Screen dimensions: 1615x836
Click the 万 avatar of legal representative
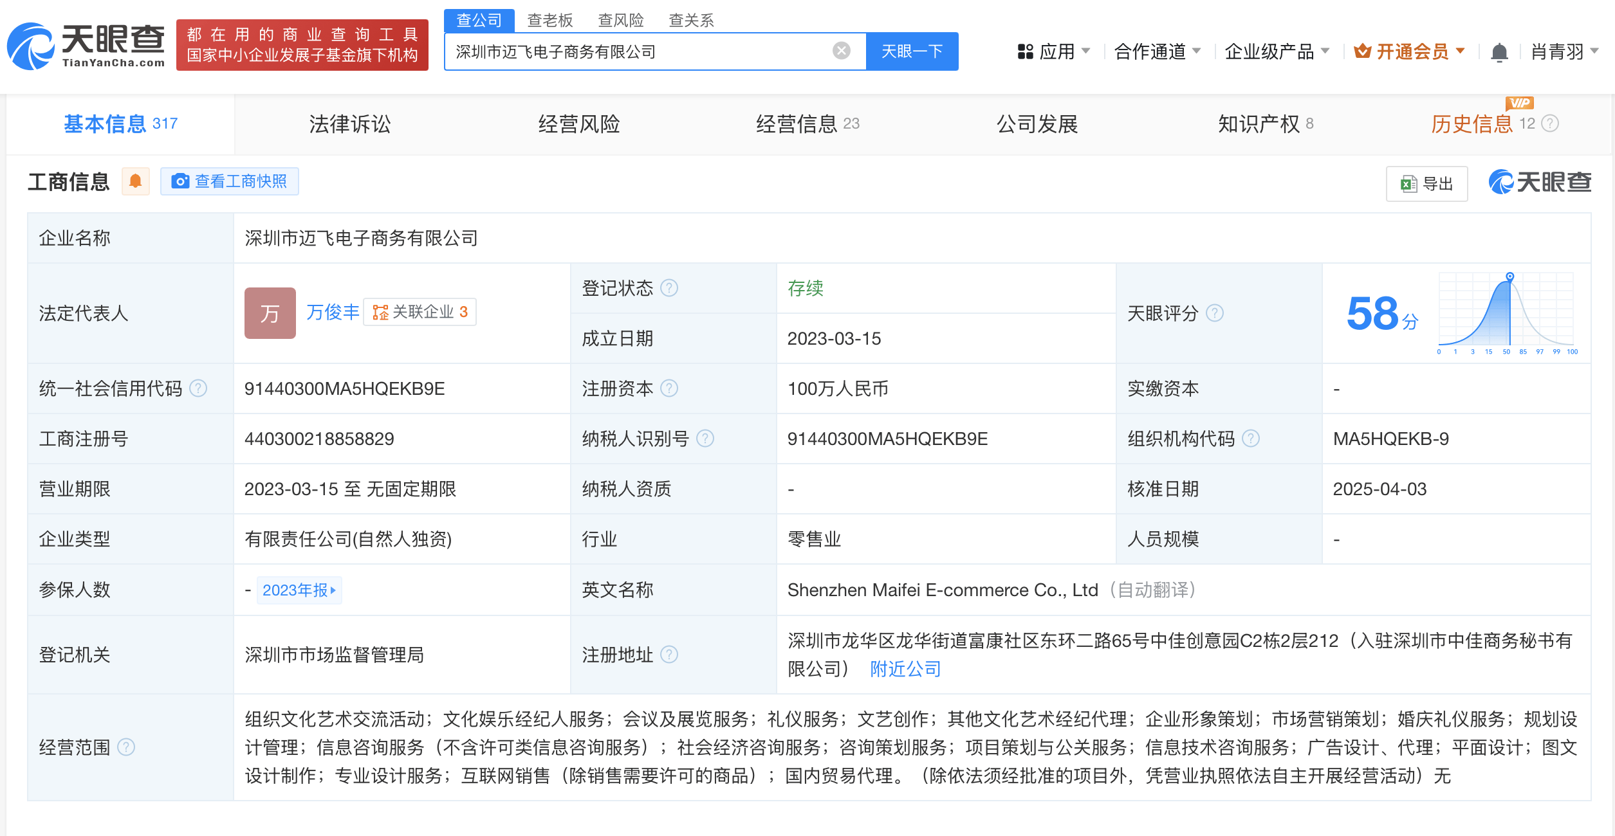click(x=270, y=313)
